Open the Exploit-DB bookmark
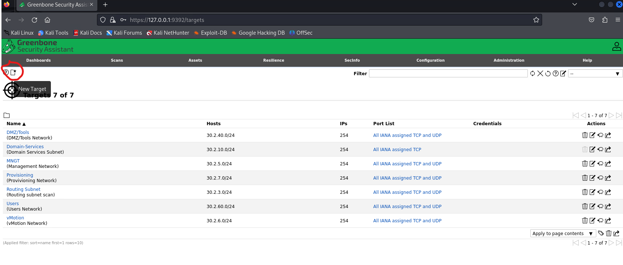The width and height of the screenshot is (623, 265). tap(210, 33)
